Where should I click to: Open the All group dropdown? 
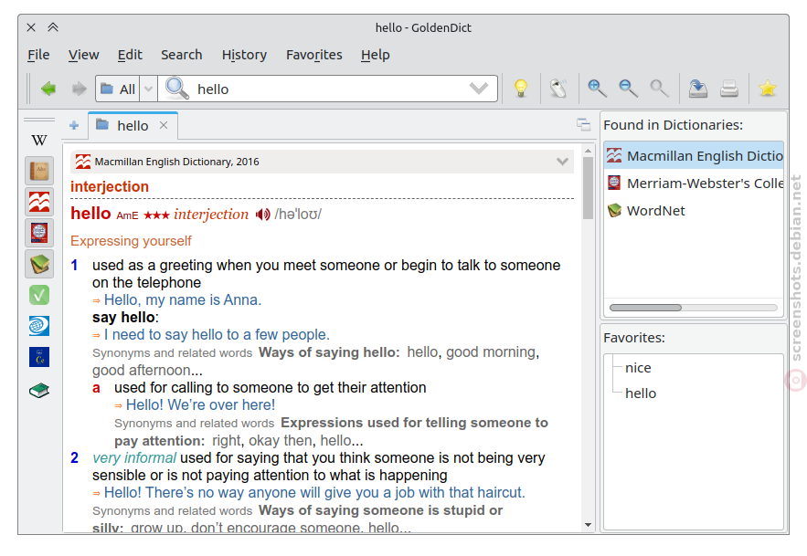149,89
